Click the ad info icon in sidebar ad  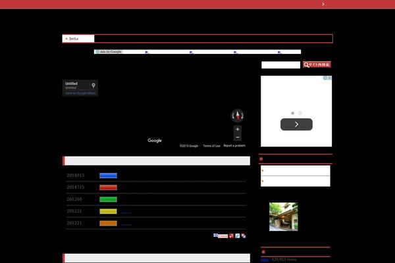(x=325, y=78)
